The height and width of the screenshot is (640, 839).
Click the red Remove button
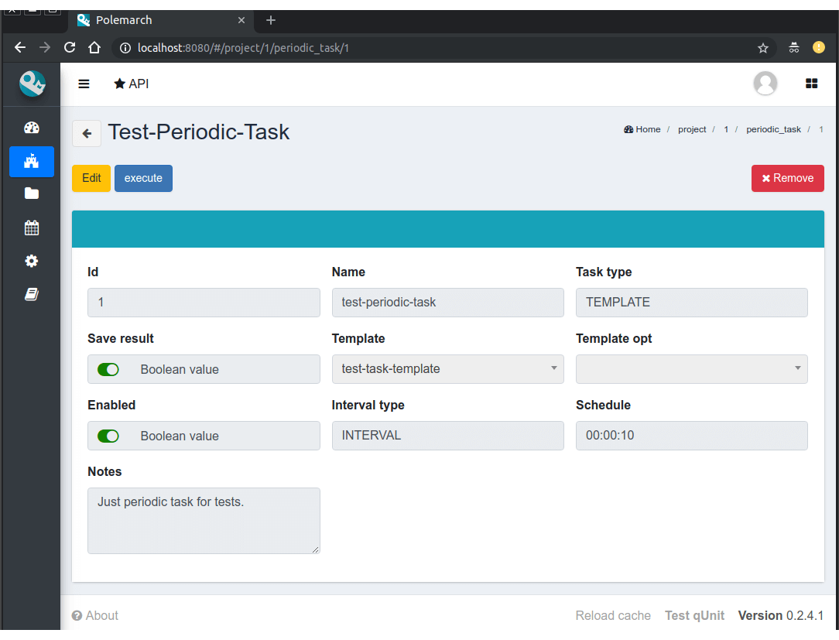tap(788, 178)
